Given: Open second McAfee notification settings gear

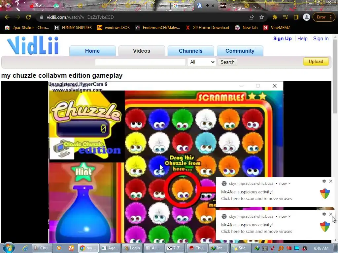Looking at the screenshot, I should coord(324,214).
